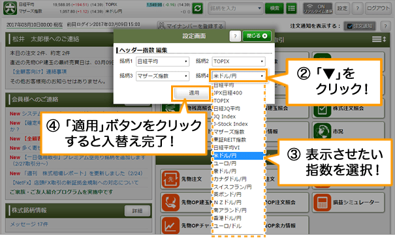Image resolution: width=395 pixels, height=238 pixels.
Task: Click the 損益シミュレーター label
Action: click(356, 202)
